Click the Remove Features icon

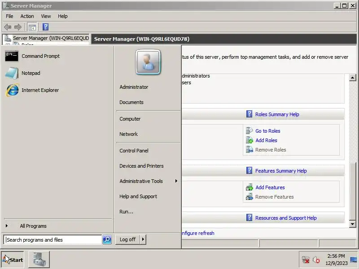[x=249, y=197]
